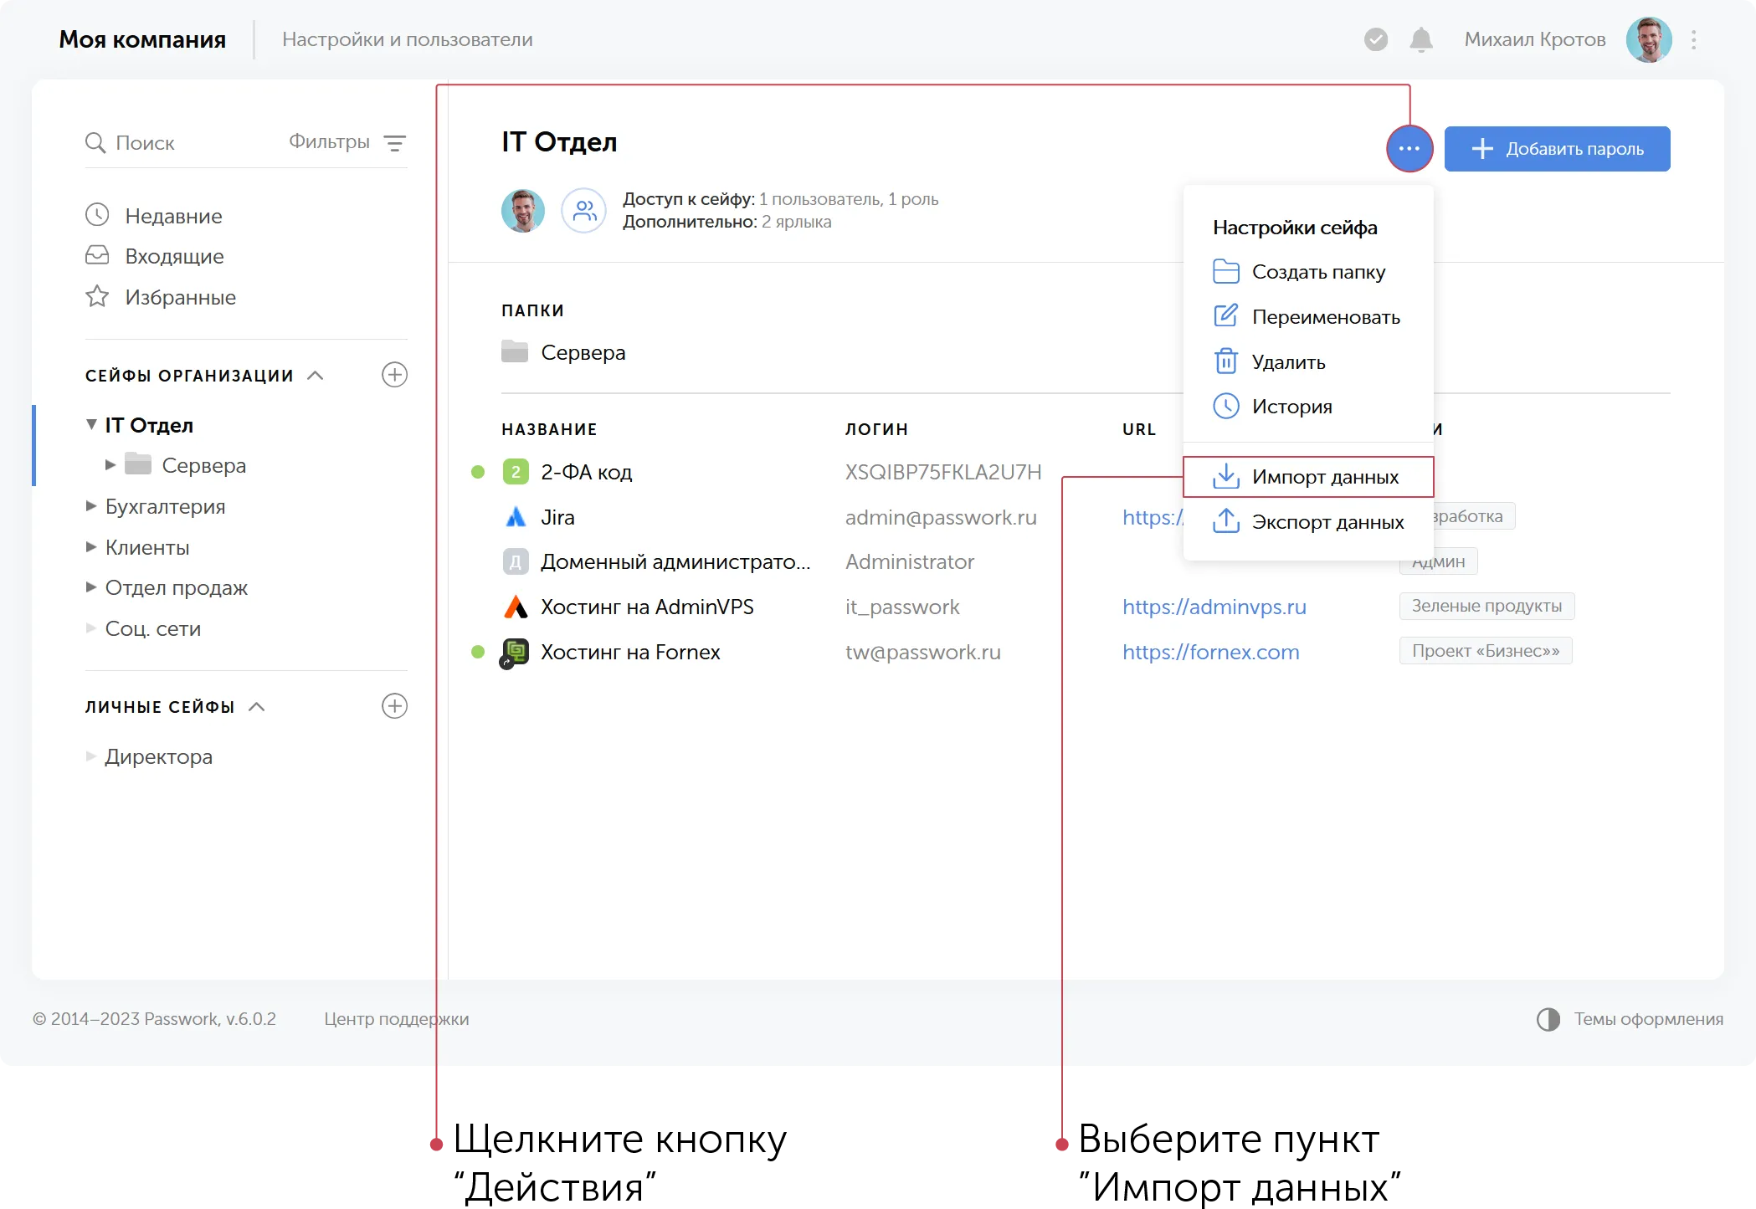This screenshot has height=1209, width=1756.
Task: Click the checkmark status icon in header
Action: point(1375,39)
